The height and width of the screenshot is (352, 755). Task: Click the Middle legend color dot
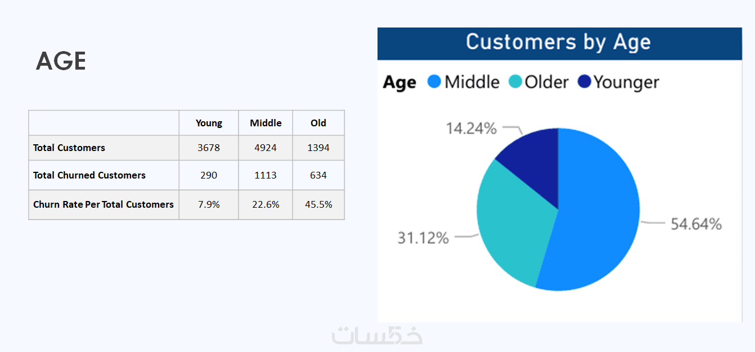point(434,82)
